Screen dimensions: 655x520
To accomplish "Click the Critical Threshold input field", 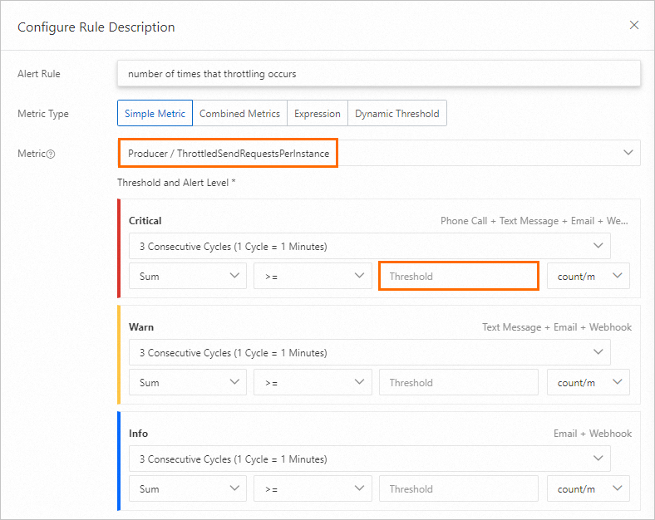I will pos(459,277).
